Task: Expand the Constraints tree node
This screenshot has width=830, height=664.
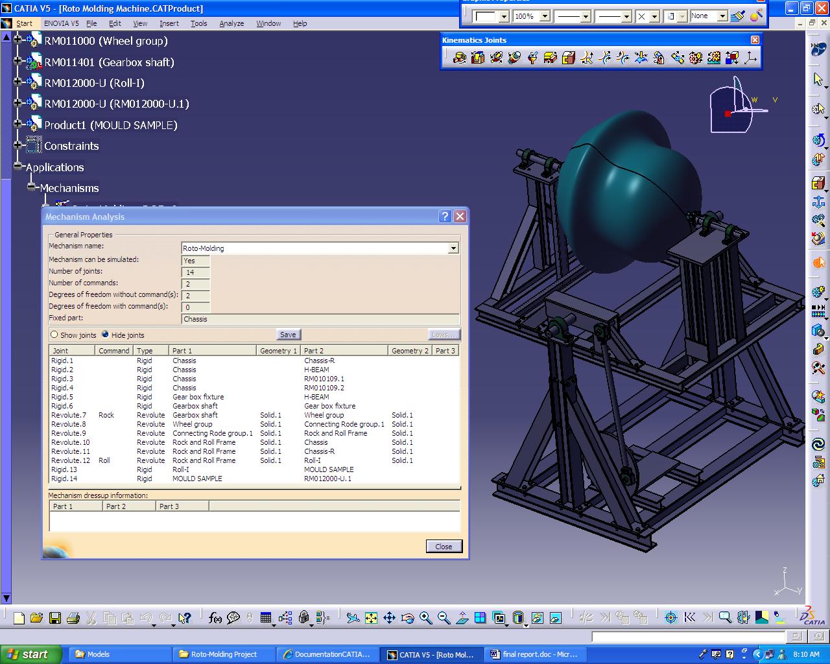Action: coord(18,145)
